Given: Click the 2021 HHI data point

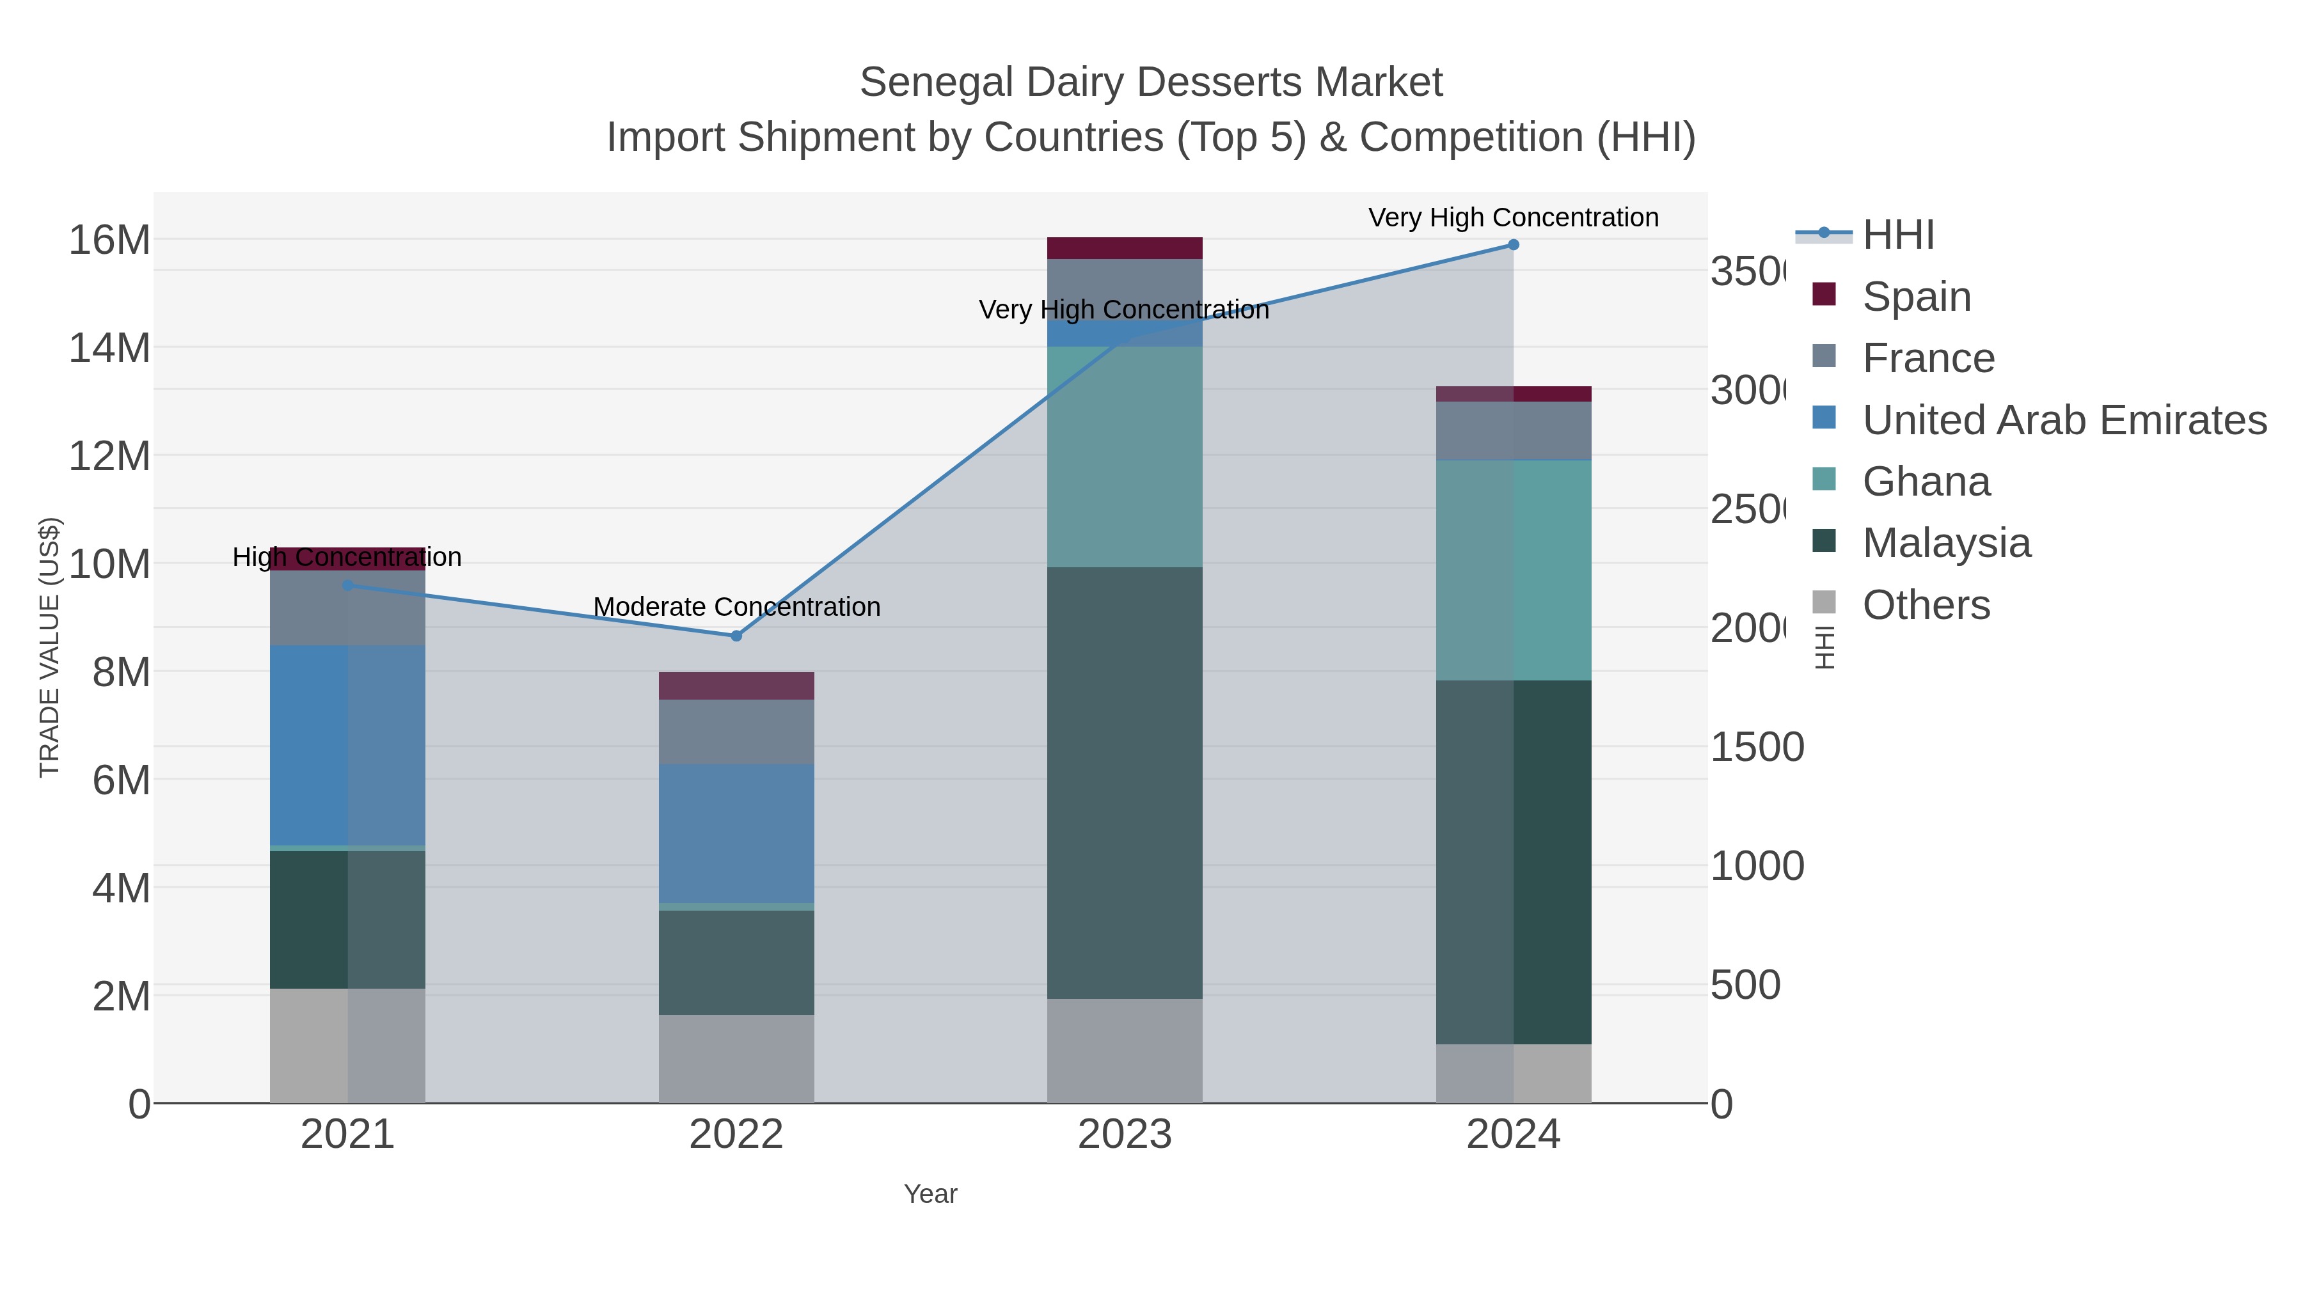Looking at the screenshot, I should point(348,585).
